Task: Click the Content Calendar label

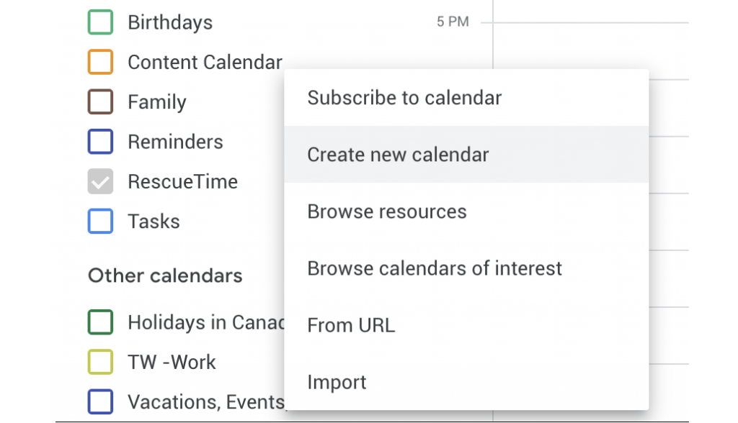Action: pos(205,63)
